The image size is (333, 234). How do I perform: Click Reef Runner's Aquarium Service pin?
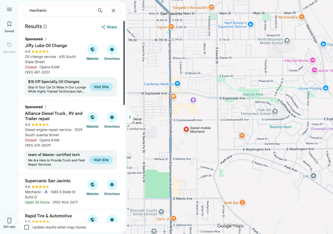pyautogui.click(x=250, y=24)
